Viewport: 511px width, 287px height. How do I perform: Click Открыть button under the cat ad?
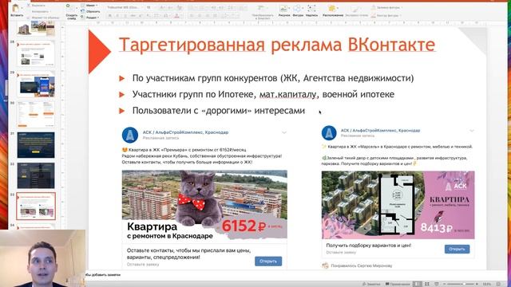(x=268, y=261)
